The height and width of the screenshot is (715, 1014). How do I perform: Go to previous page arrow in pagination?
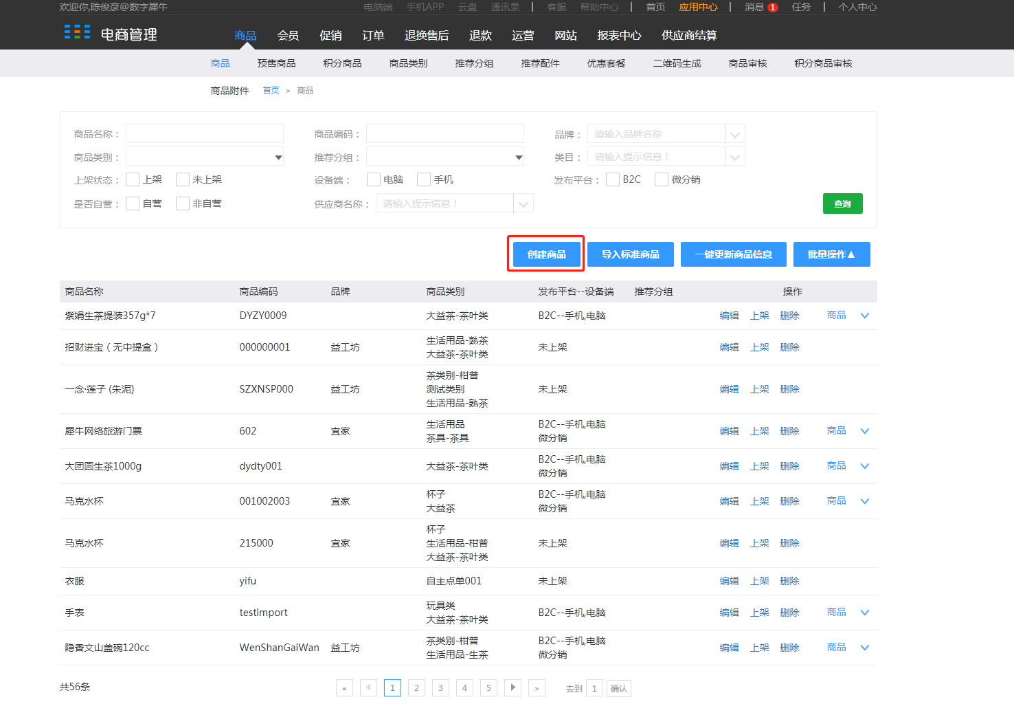[368, 687]
